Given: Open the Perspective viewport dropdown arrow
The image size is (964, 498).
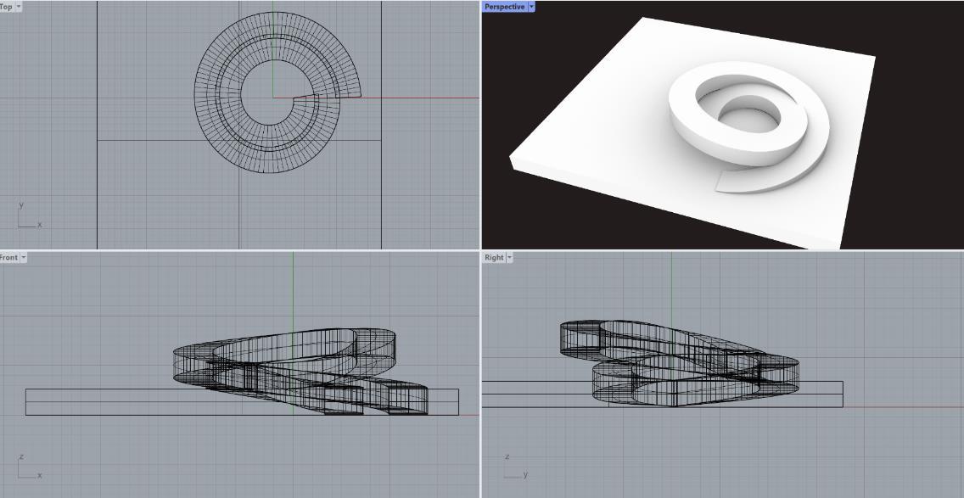Looking at the screenshot, I should [x=531, y=7].
